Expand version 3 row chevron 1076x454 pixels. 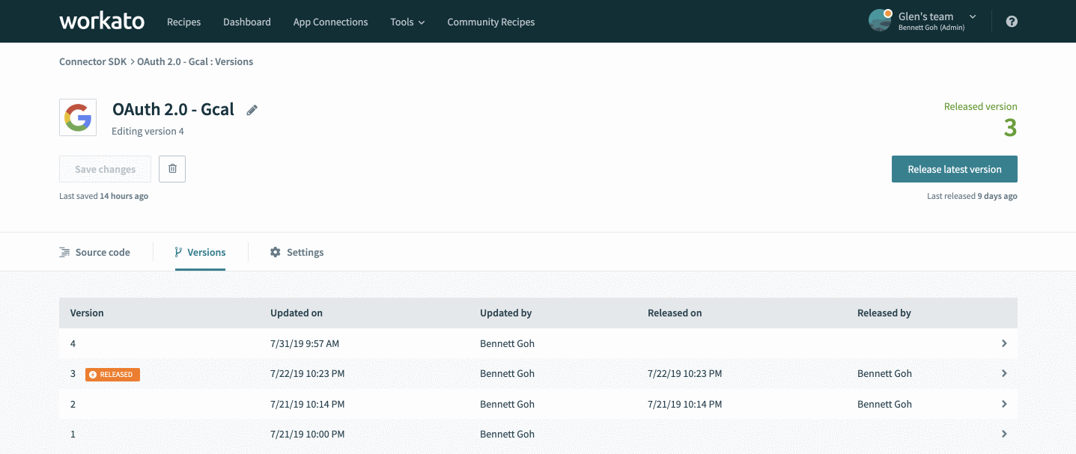1004,373
